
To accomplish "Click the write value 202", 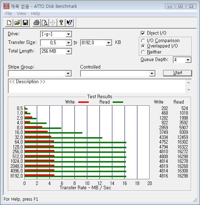I will pyautogui.click(x=165, y=108).
